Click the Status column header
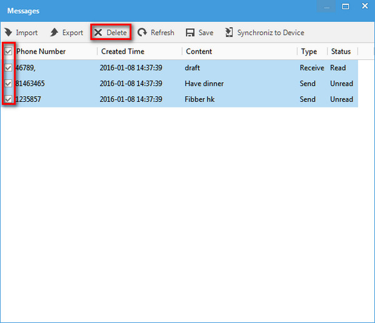The width and height of the screenshot is (375, 323). [x=341, y=51]
